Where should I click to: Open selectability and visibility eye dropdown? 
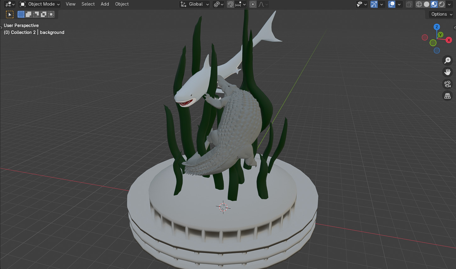pyautogui.click(x=362, y=4)
